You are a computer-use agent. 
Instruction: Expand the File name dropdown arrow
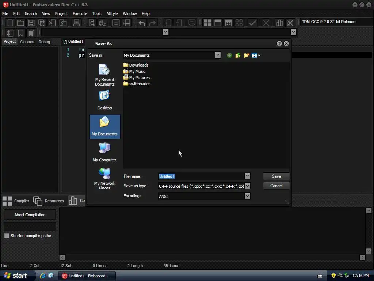click(x=247, y=176)
